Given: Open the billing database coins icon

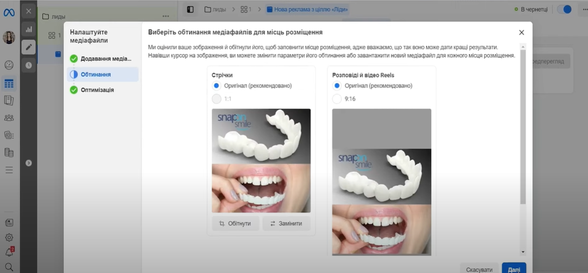Looking at the screenshot, I should [x=9, y=153].
